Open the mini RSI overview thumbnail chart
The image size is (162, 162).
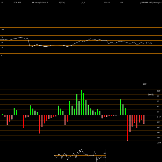click(80, 155)
